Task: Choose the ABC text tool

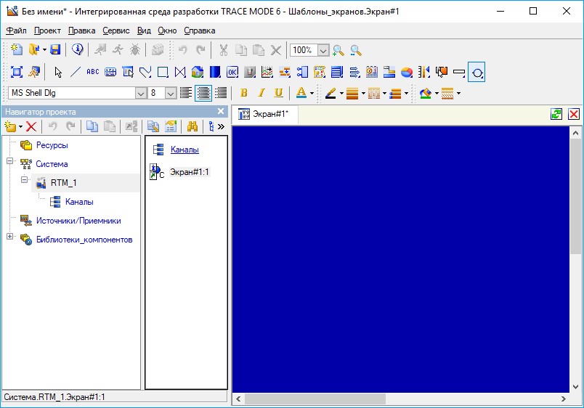Action: [x=92, y=72]
